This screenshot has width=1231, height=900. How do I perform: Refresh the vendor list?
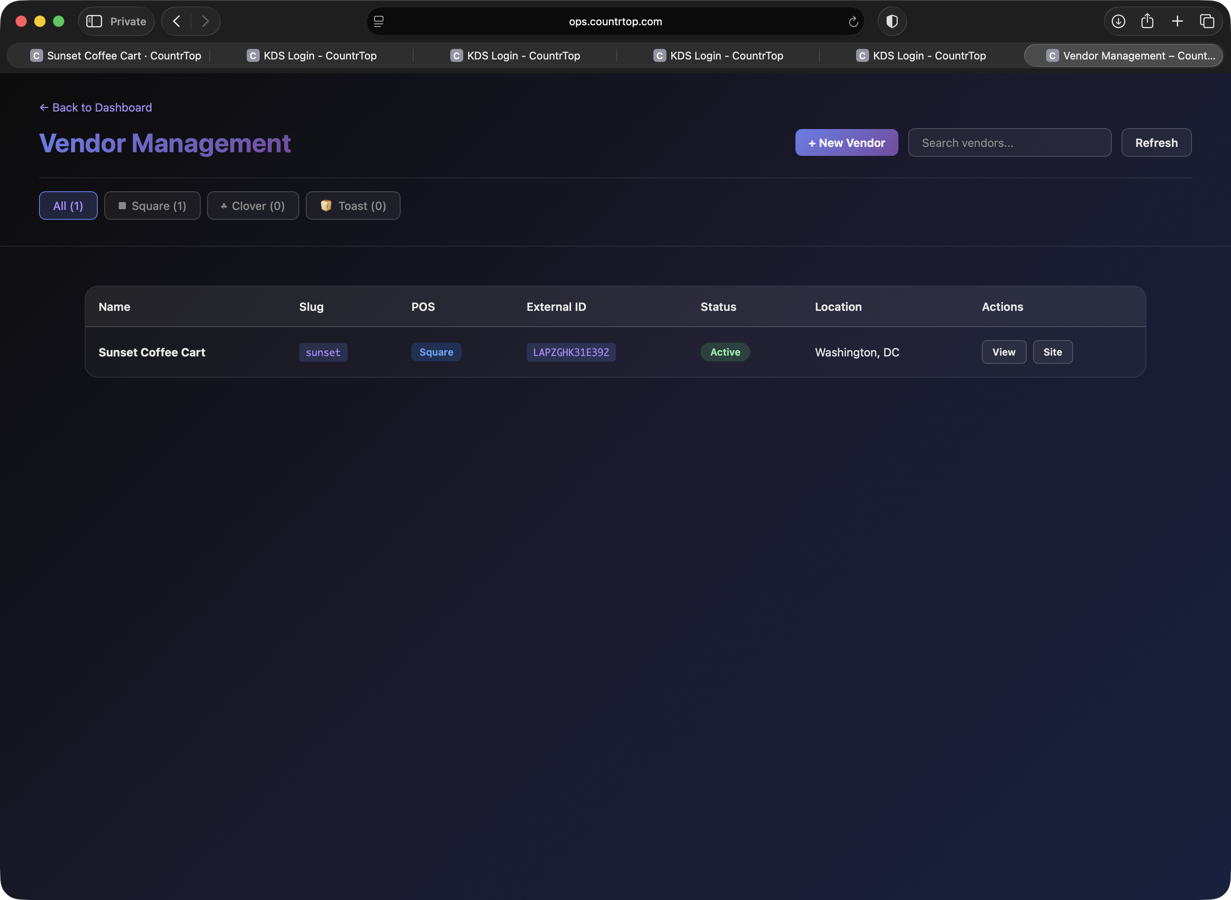[x=1156, y=142]
